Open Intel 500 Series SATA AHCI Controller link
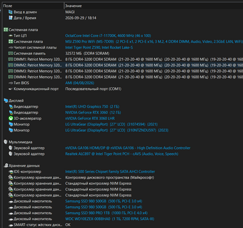Image resolution: width=243 pixels, height=228 pixels. [110, 171]
